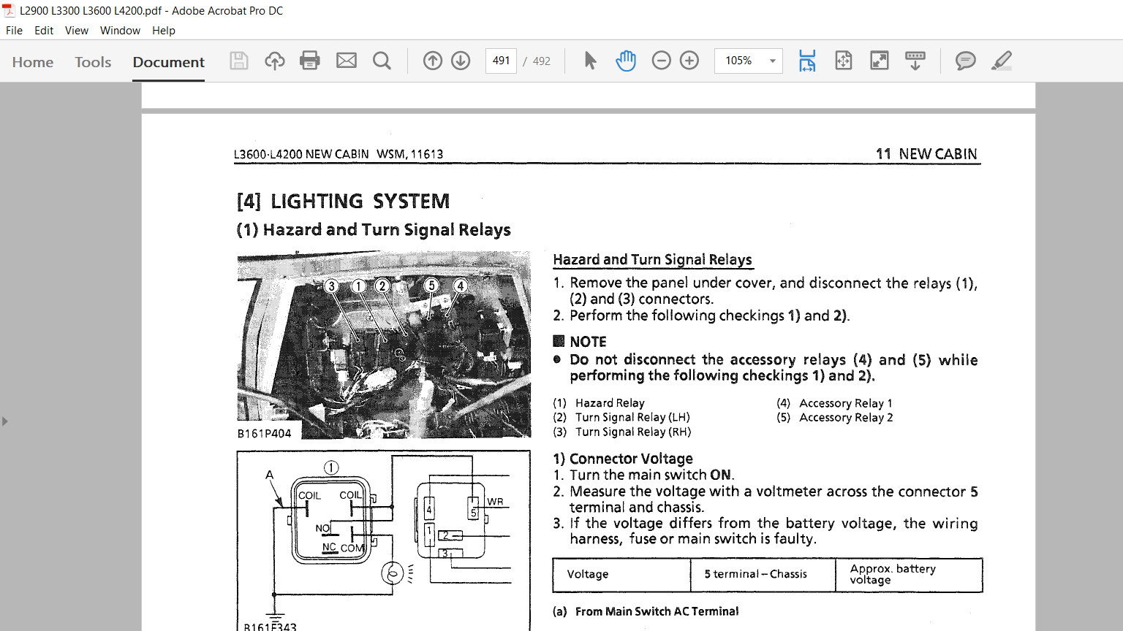This screenshot has width=1123, height=631.
Task: Open the read mode keyboard icon
Action: [x=915, y=61]
